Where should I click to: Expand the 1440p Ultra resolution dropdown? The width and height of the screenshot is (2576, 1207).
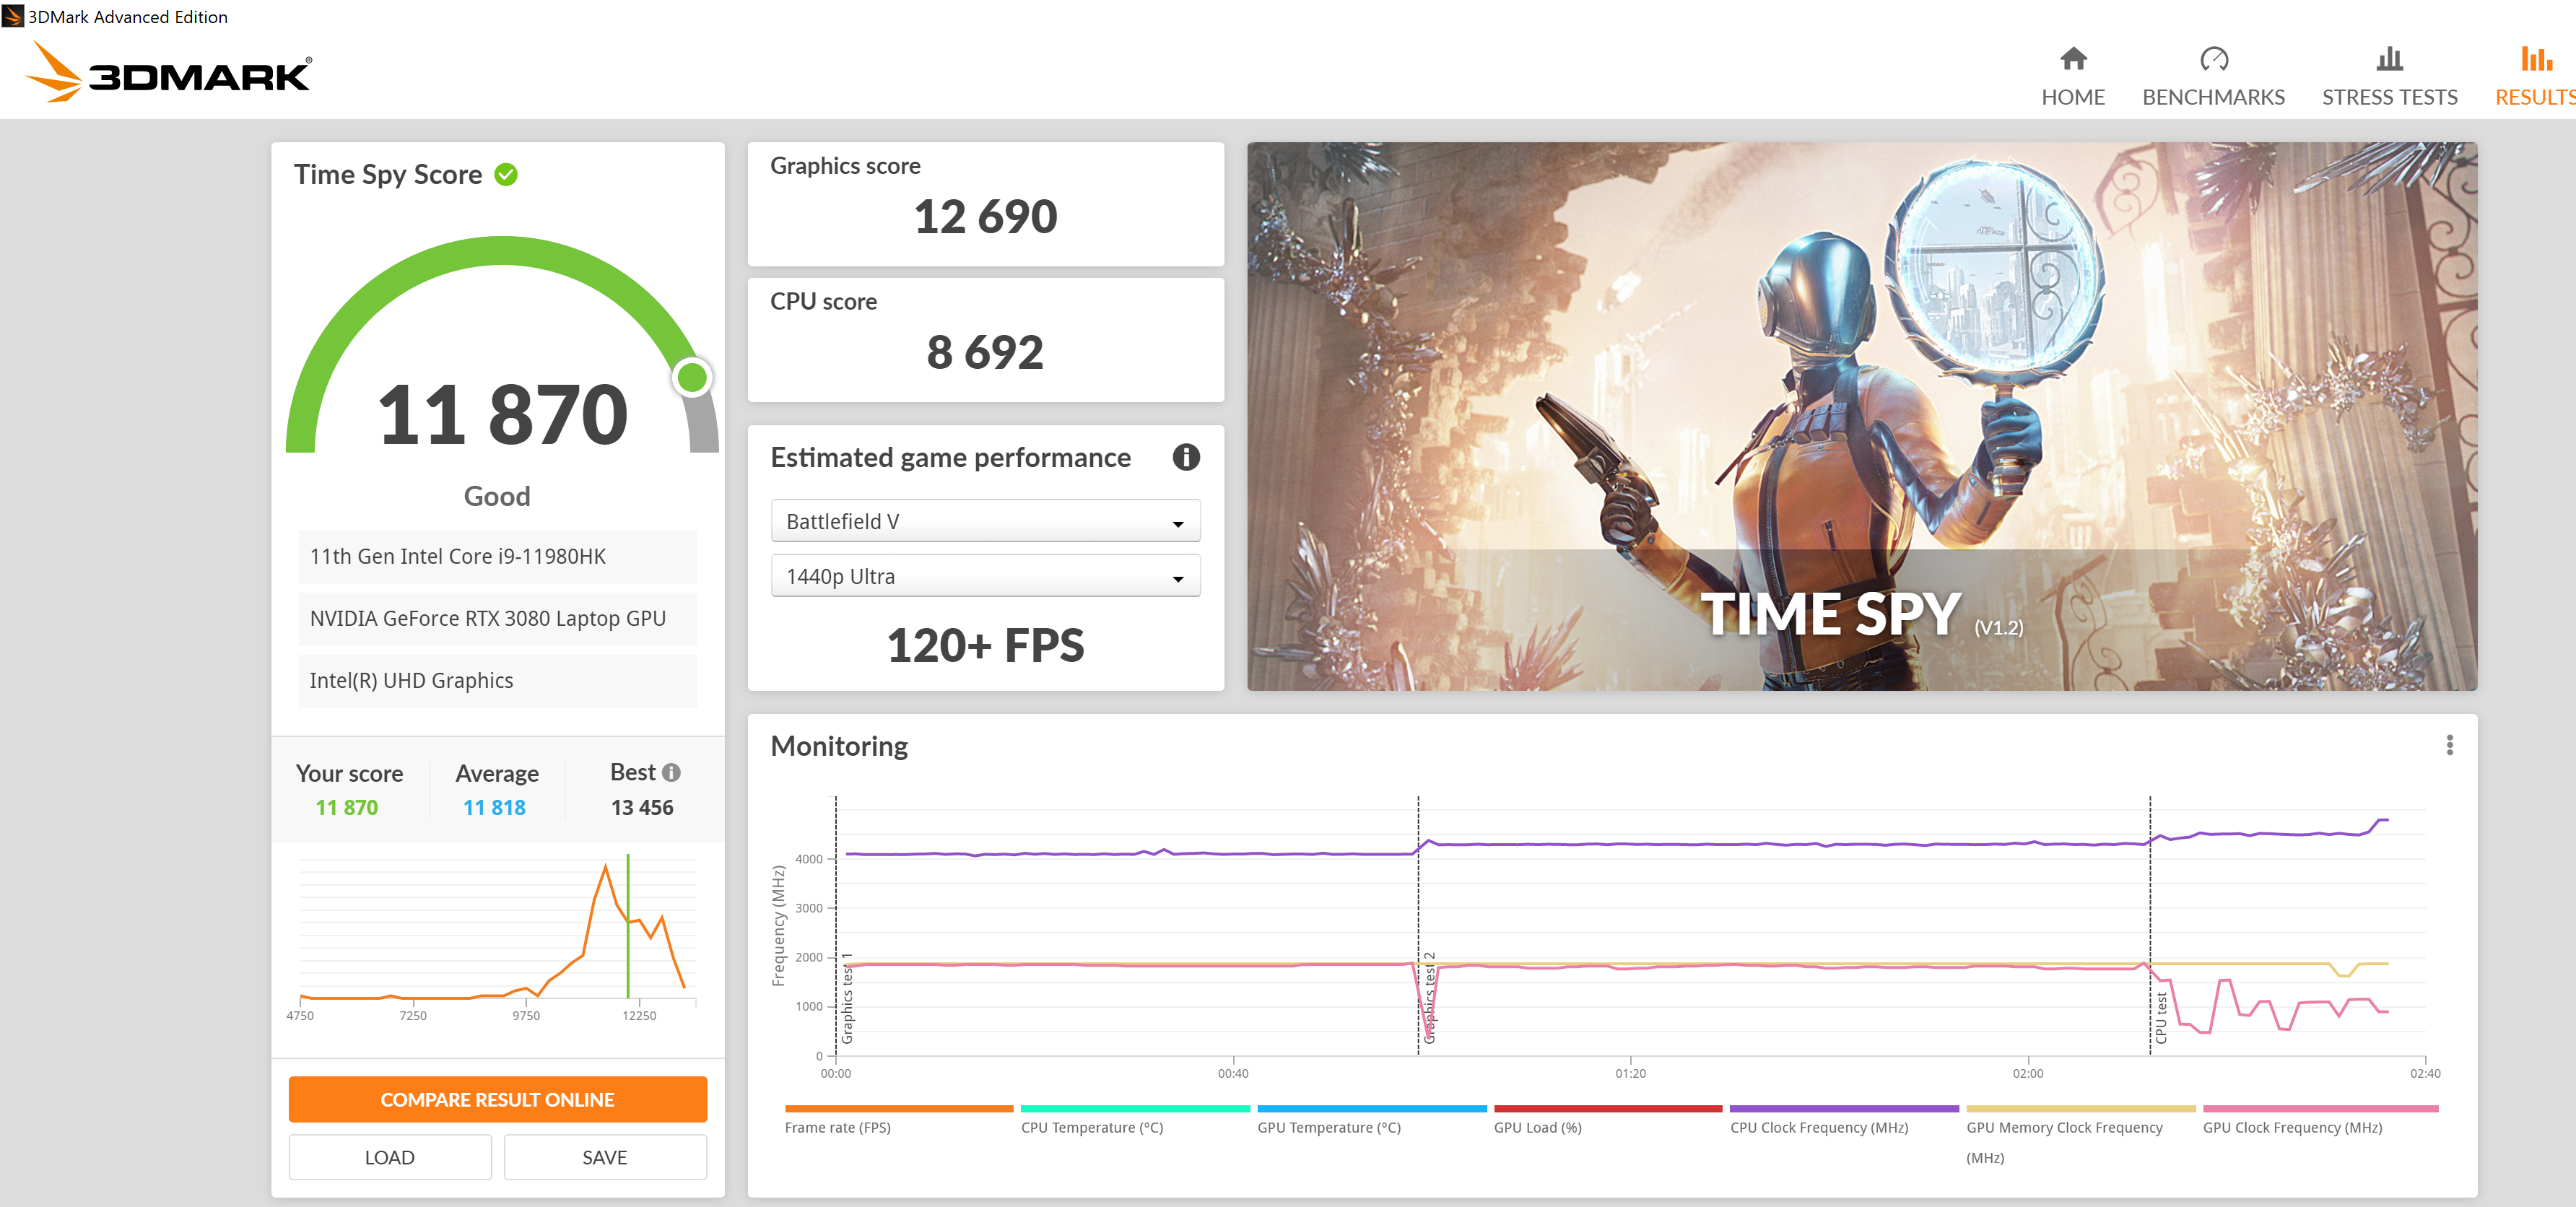[x=985, y=576]
